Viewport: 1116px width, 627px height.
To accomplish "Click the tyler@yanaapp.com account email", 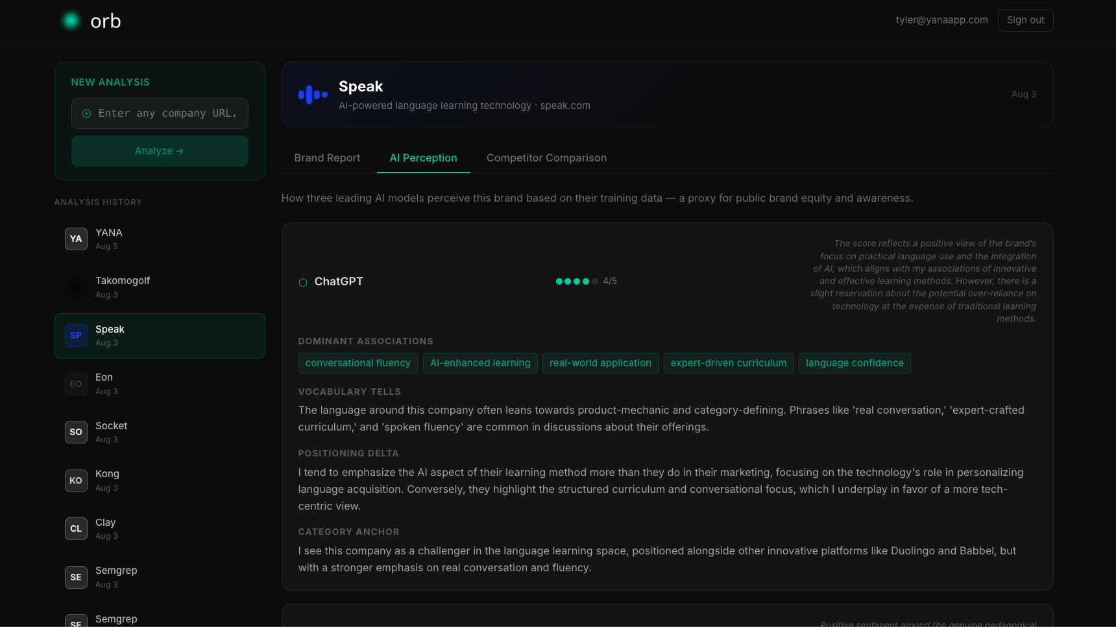I will click(x=941, y=20).
